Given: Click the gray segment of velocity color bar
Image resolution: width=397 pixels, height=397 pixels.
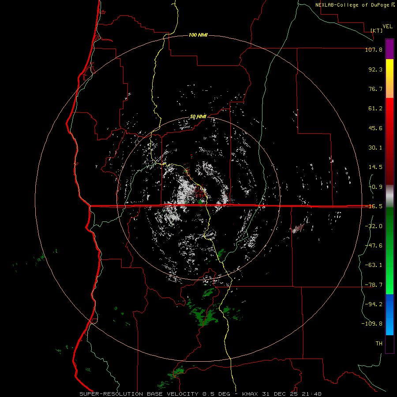Looking at the screenshot, I should click(x=390, y=196).
